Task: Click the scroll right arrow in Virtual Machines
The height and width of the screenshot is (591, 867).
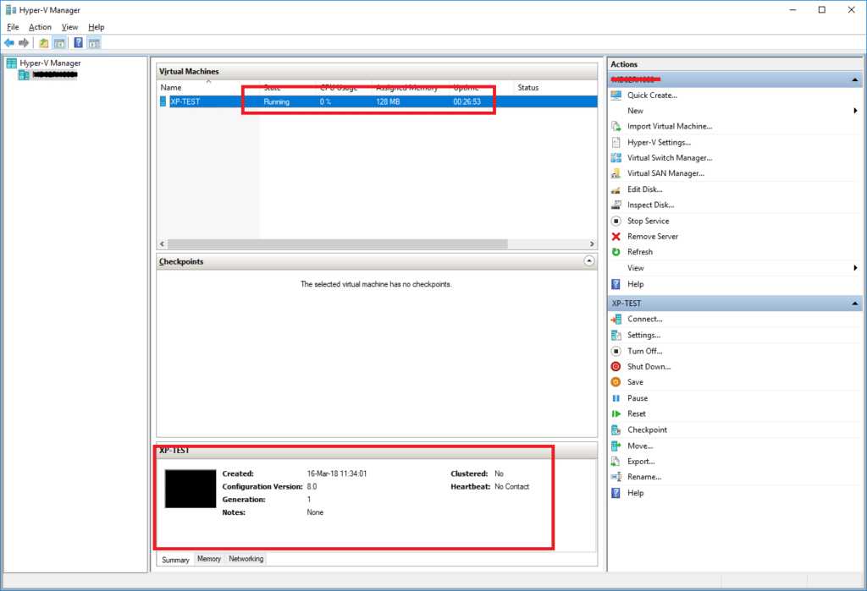Action: point(592,244)
